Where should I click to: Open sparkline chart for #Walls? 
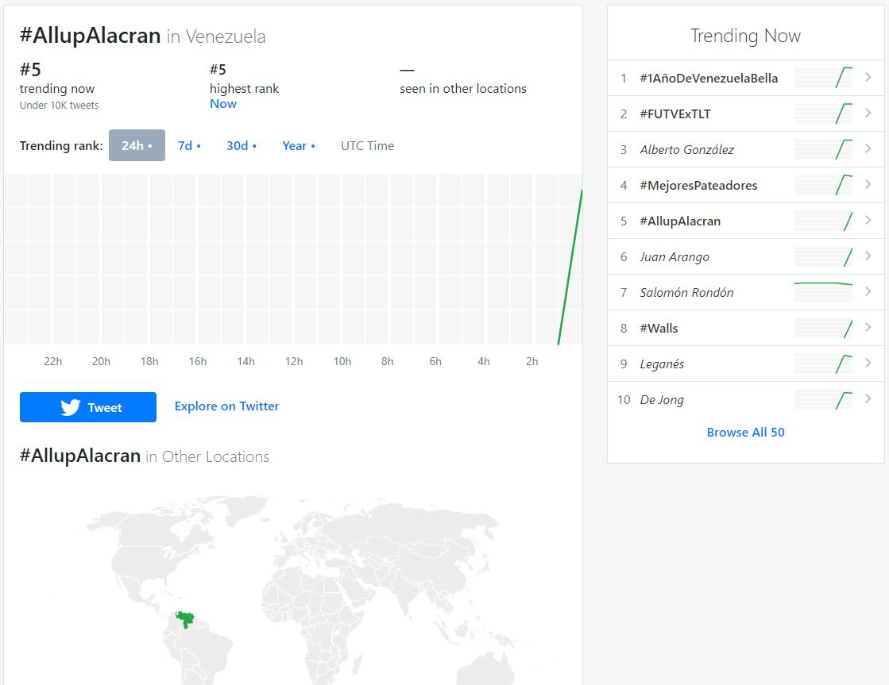[x=823, y=328]
